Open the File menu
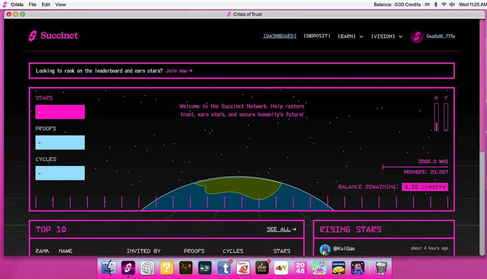Screen dimensions: 487x279 [32, 4]
